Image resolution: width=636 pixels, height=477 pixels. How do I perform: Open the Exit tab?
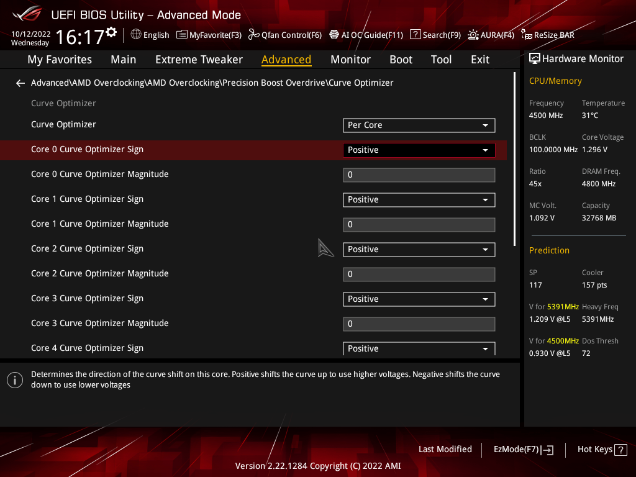click(x=480, y=60)
